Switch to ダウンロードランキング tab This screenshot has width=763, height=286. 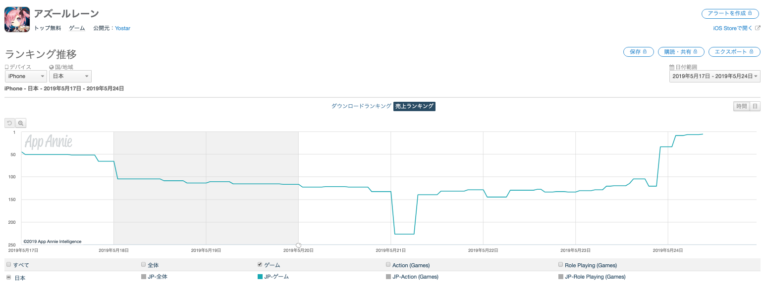coord(361,106)
